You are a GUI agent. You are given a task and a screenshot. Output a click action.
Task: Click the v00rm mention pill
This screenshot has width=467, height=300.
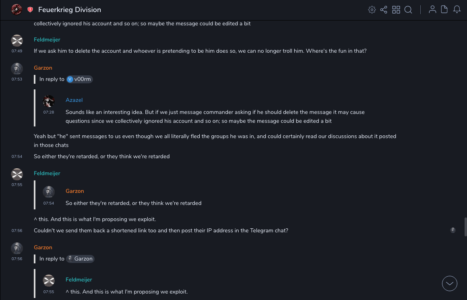80,79
